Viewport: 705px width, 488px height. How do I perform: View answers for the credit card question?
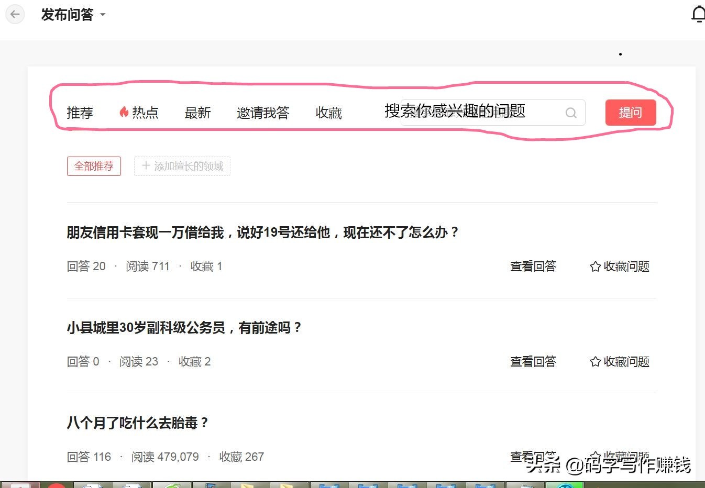(x=533, y=267)
